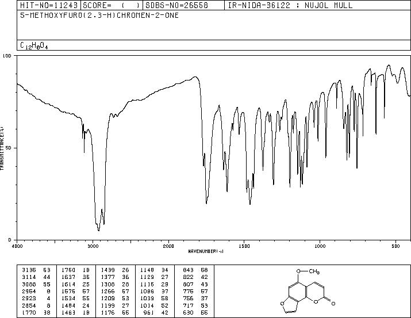Viewport: 411px width, 318px height.
Task: Click the 2923 peak table entry
Action: pyautogui.click(x=36, y=298)
